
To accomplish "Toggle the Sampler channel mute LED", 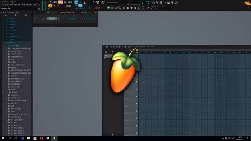I will pos(35,19).
